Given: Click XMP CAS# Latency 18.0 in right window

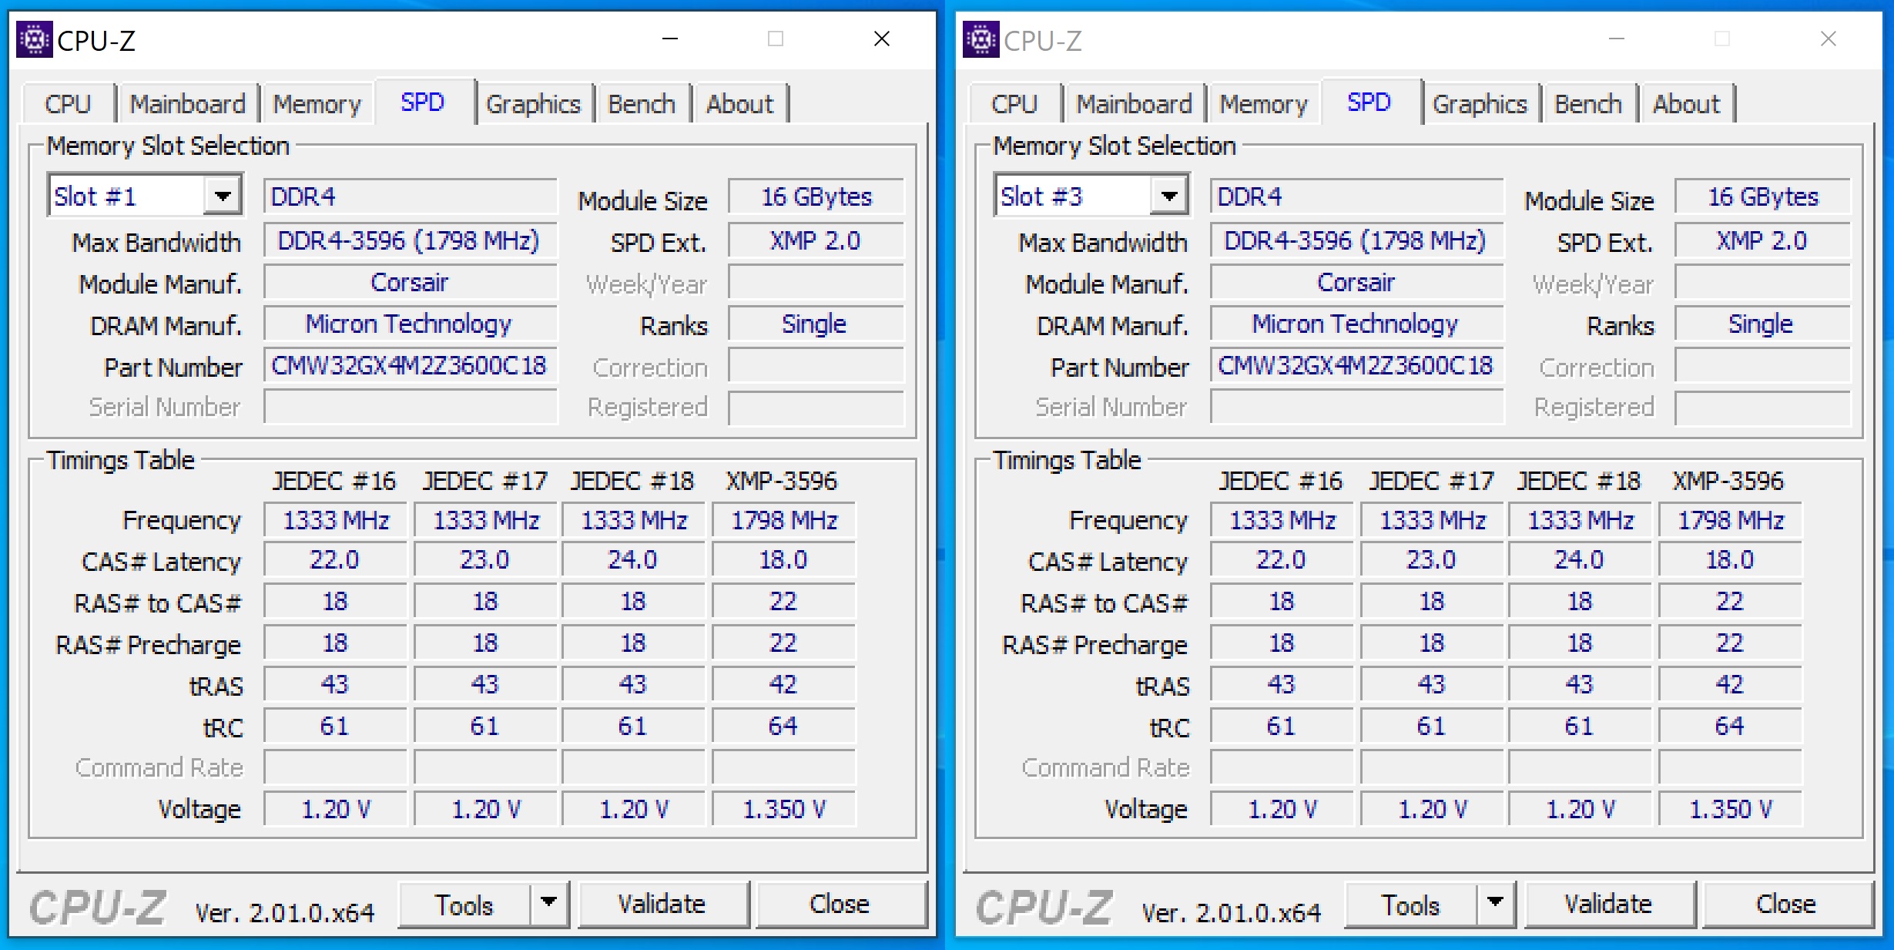Looking at the screenshot, I should [1730, 560].
